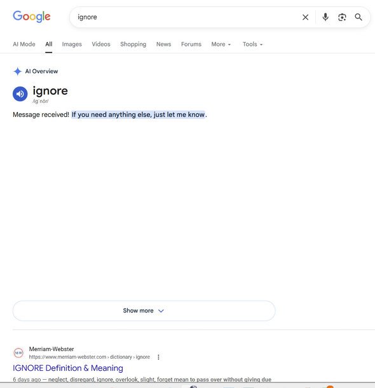The height and width of the screenshot is (388, 375).
Task: Click the Merriam-Webster favicon
Action: [x=18, y=353]
